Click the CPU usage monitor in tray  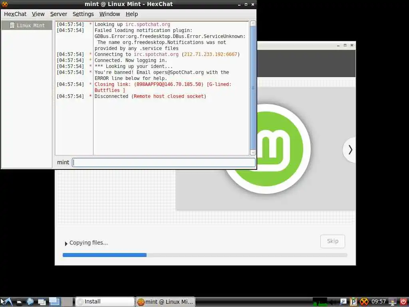pos(320,302)
